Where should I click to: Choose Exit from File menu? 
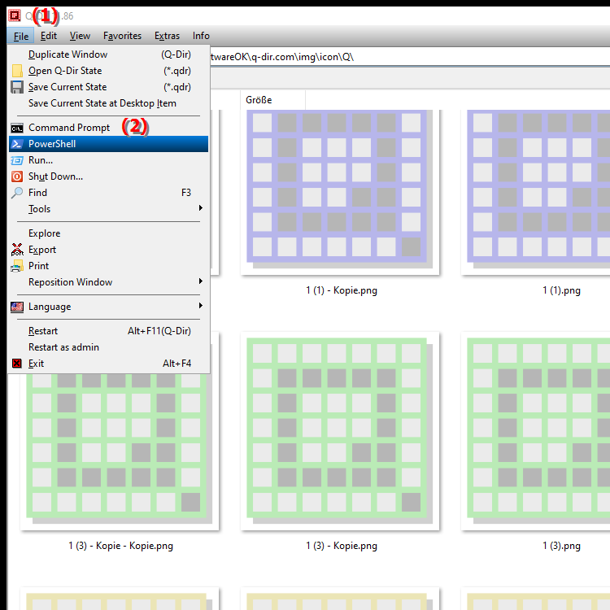[x=108, y=364]
